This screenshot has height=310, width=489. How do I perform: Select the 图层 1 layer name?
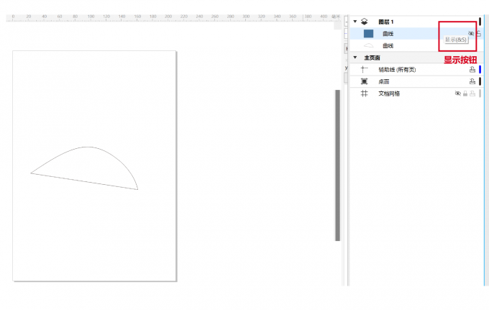point(386,22)
